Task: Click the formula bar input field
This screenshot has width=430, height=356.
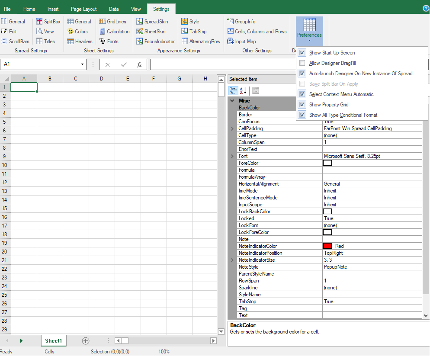Action: [223, 64]
